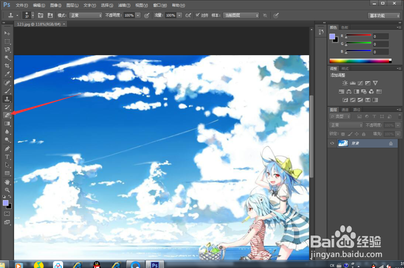The width and height of the screenshot is (404, 268).
Task: Add Photo Filter adjustment
Action: [364, 91]
